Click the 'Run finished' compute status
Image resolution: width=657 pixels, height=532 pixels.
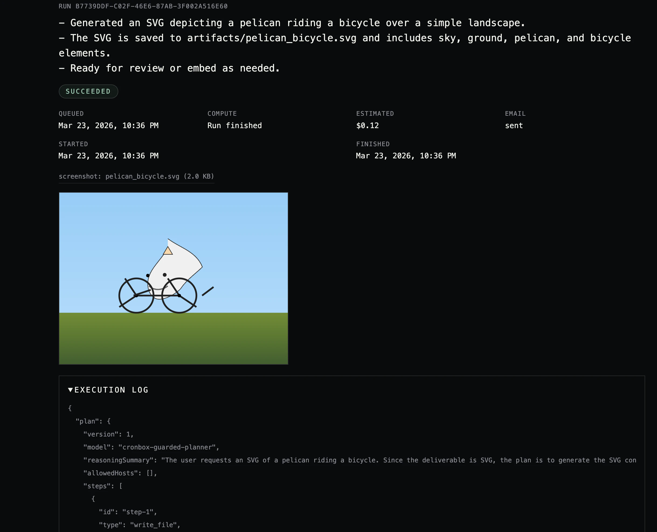(x=234, y=125)
